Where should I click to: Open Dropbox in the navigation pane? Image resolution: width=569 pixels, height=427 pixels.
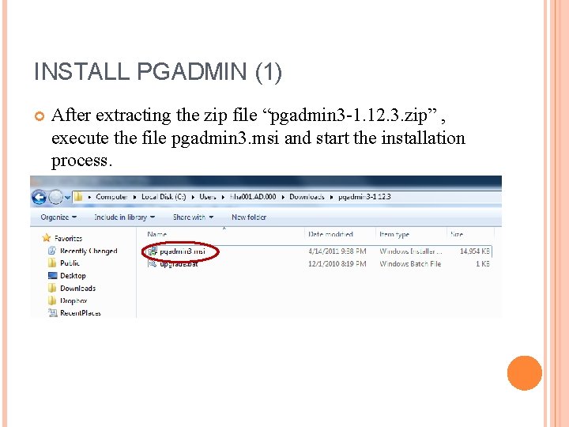73,300
